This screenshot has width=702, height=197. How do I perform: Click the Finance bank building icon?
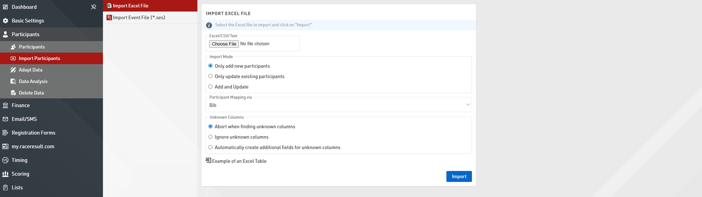pos(5,105)
